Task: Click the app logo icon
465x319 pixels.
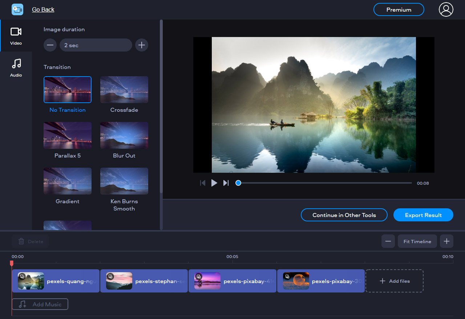Action: [x=17, y=9]
